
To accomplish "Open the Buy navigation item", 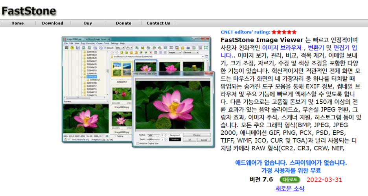I will pyautogui.click(x=88, y=23).
